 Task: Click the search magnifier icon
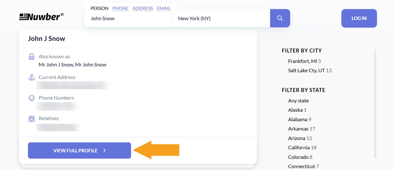click(x=280, y=18)
